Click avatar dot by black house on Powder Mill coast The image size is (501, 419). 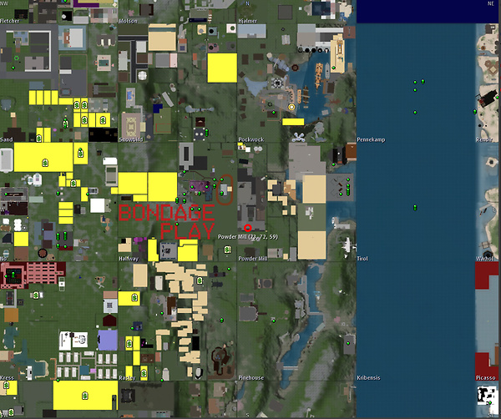333,164
